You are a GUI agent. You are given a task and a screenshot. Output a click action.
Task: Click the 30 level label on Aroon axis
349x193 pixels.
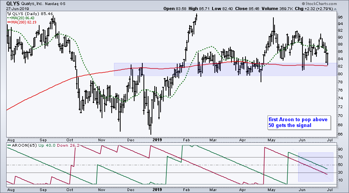[340, 173]
